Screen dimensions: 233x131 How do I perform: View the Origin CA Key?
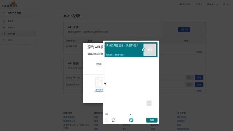[199, 84]
